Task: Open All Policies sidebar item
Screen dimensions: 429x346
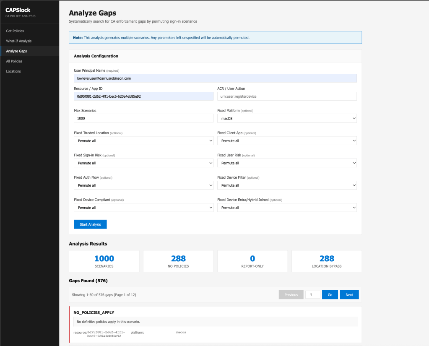Action: (x=14, y=61)
